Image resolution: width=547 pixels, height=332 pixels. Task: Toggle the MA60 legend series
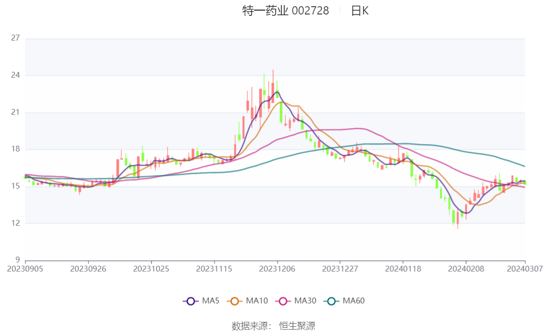pyautogui.click(x=344, y=301)
